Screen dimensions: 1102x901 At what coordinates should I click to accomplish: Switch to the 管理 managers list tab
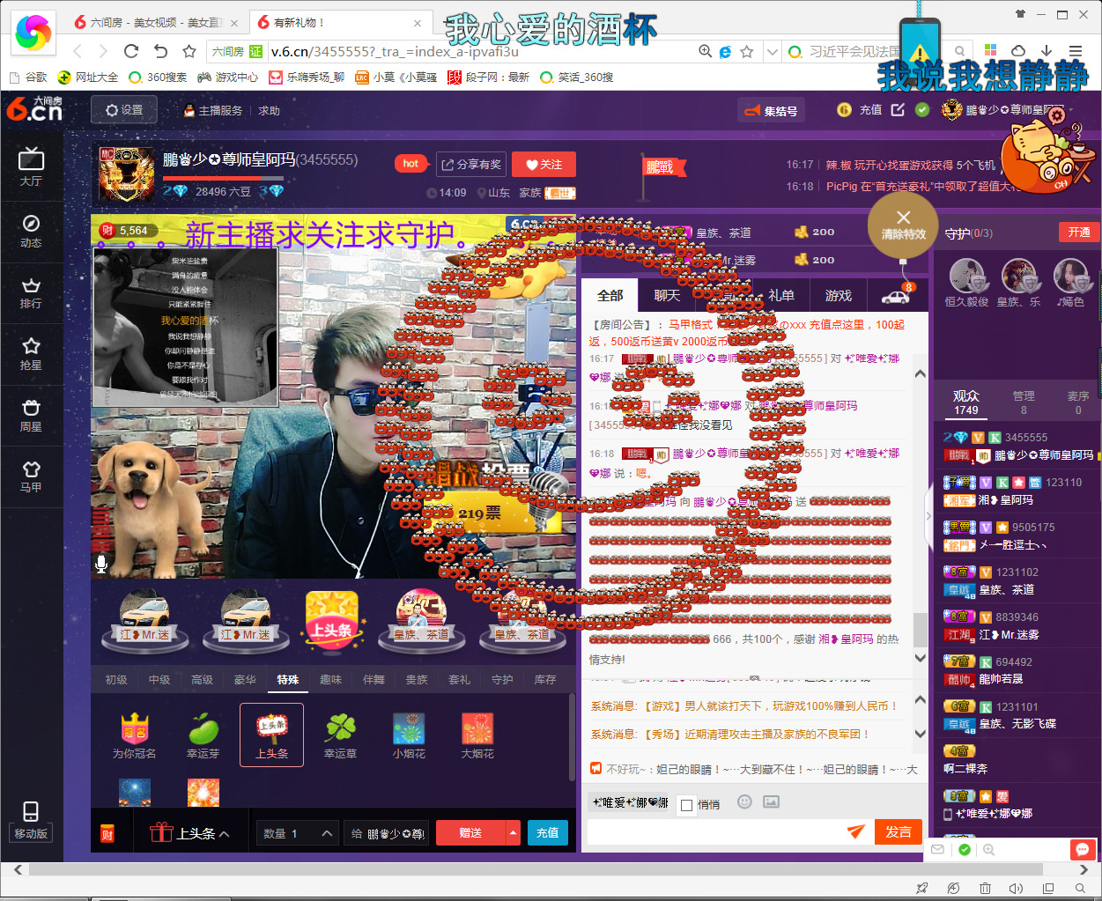coord(1024,402)
